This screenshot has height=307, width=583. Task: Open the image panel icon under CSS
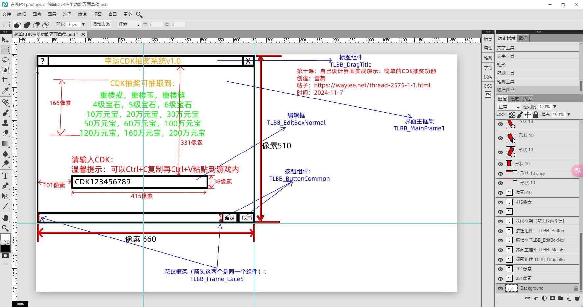pos(488,95)
